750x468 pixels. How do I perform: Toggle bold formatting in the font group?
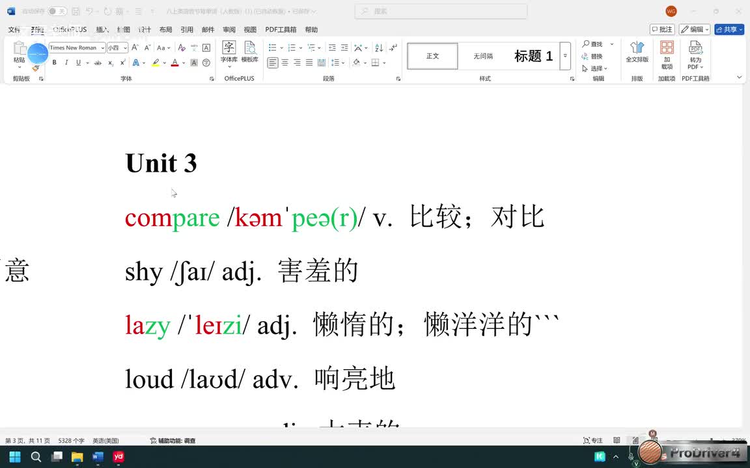[x=55, y=62]
